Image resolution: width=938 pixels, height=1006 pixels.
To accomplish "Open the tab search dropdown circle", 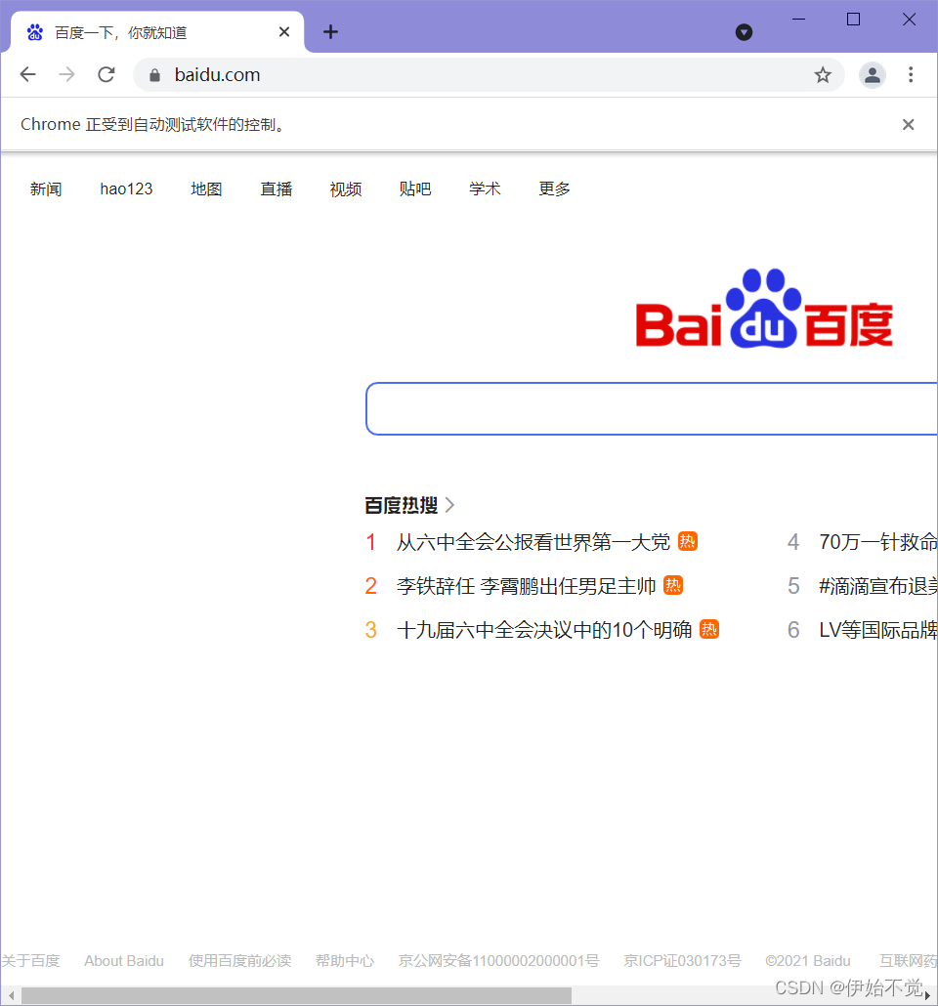I will click(744, 32).
